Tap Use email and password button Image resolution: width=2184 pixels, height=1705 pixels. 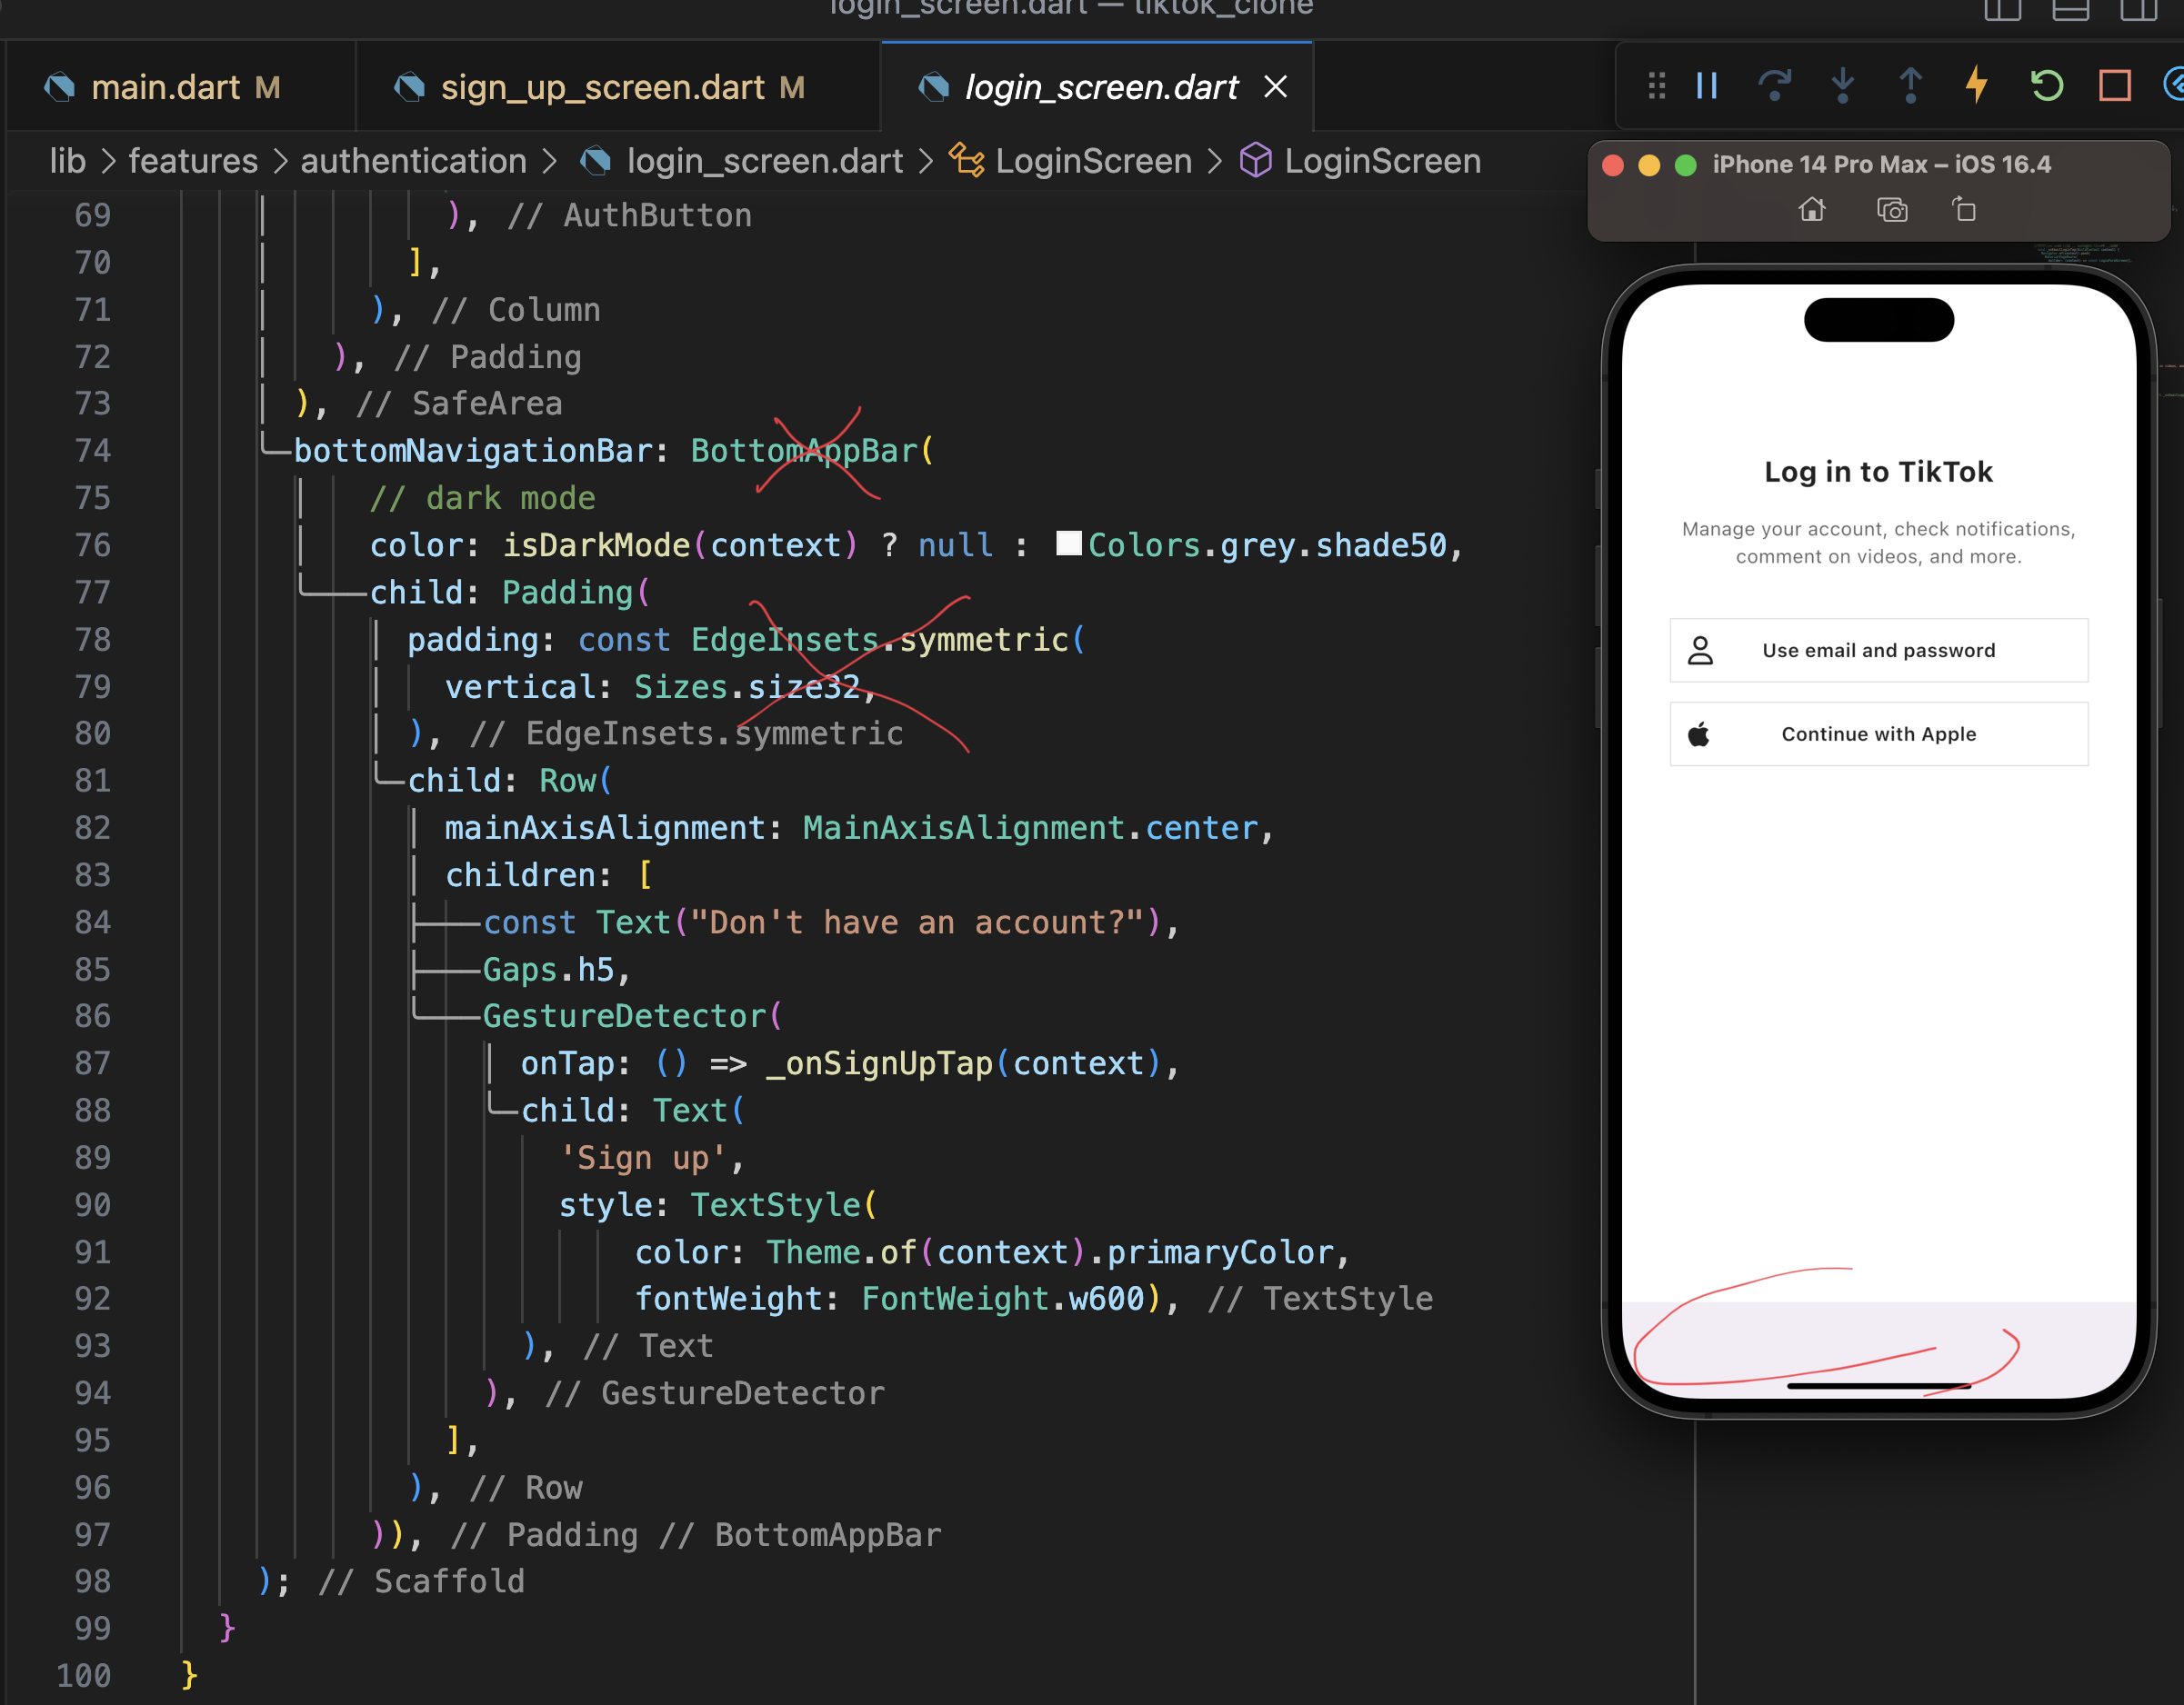[1878, 651]
